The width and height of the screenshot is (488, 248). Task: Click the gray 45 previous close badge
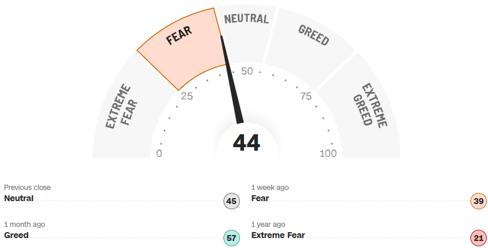coord(231,202)
